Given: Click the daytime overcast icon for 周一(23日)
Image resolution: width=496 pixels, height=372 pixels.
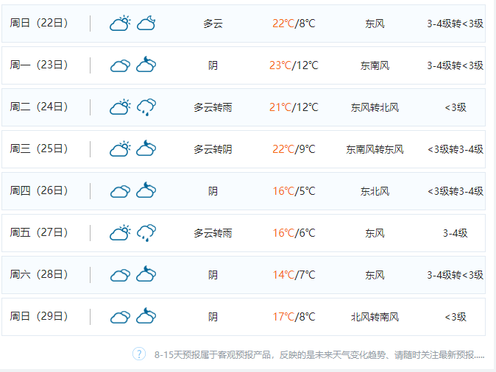Looking at the screenshot, I should tap(120, 65).
